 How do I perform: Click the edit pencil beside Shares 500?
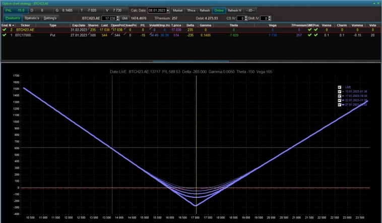click(x=89, y=34)
